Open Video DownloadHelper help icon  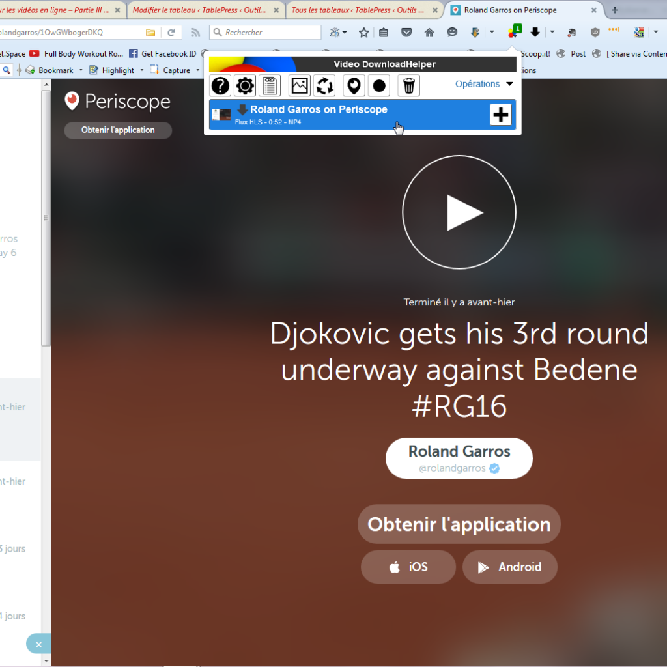click(220, 85)
